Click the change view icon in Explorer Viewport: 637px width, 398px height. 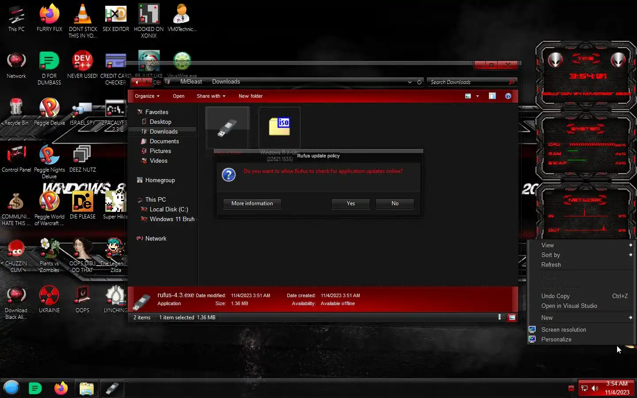point(468,96)
